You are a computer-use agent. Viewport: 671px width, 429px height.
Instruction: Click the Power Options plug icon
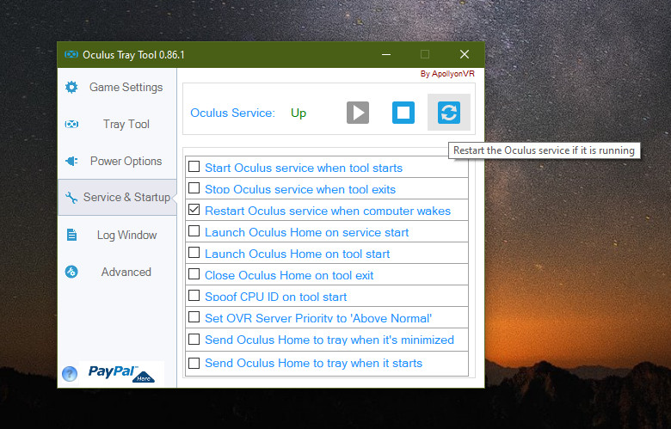(71, 161)
